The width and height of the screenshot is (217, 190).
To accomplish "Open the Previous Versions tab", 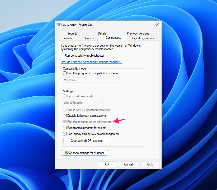I will click(138, 33).
